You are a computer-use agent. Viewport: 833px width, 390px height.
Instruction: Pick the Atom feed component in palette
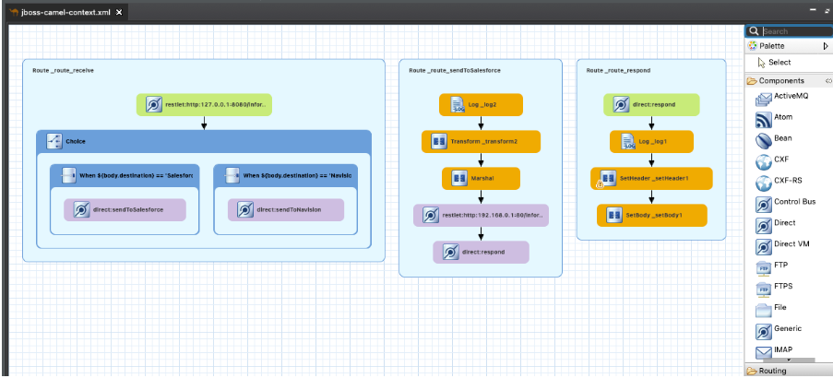point(764,118)
